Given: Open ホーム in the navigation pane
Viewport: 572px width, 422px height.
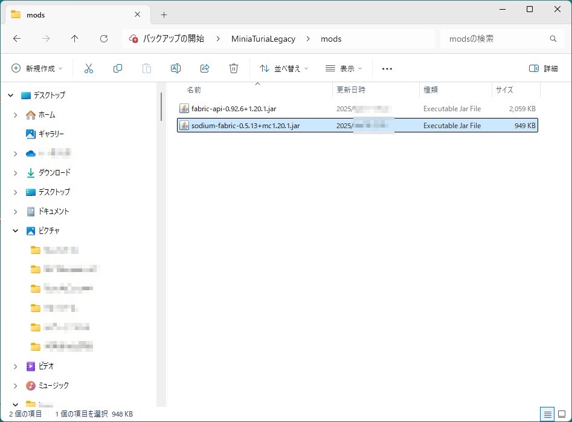Looking at the screenshot, I should [x=47, y=115].
